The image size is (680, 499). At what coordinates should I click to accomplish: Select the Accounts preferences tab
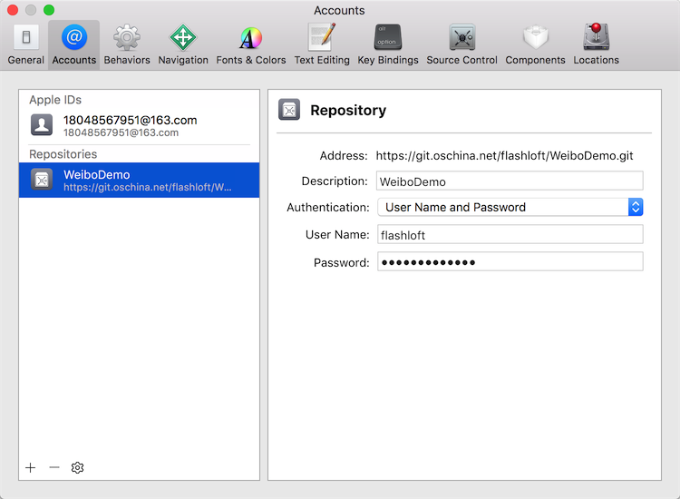point(74,44)
